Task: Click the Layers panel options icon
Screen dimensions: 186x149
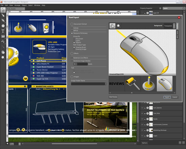Action: point(183,8)
